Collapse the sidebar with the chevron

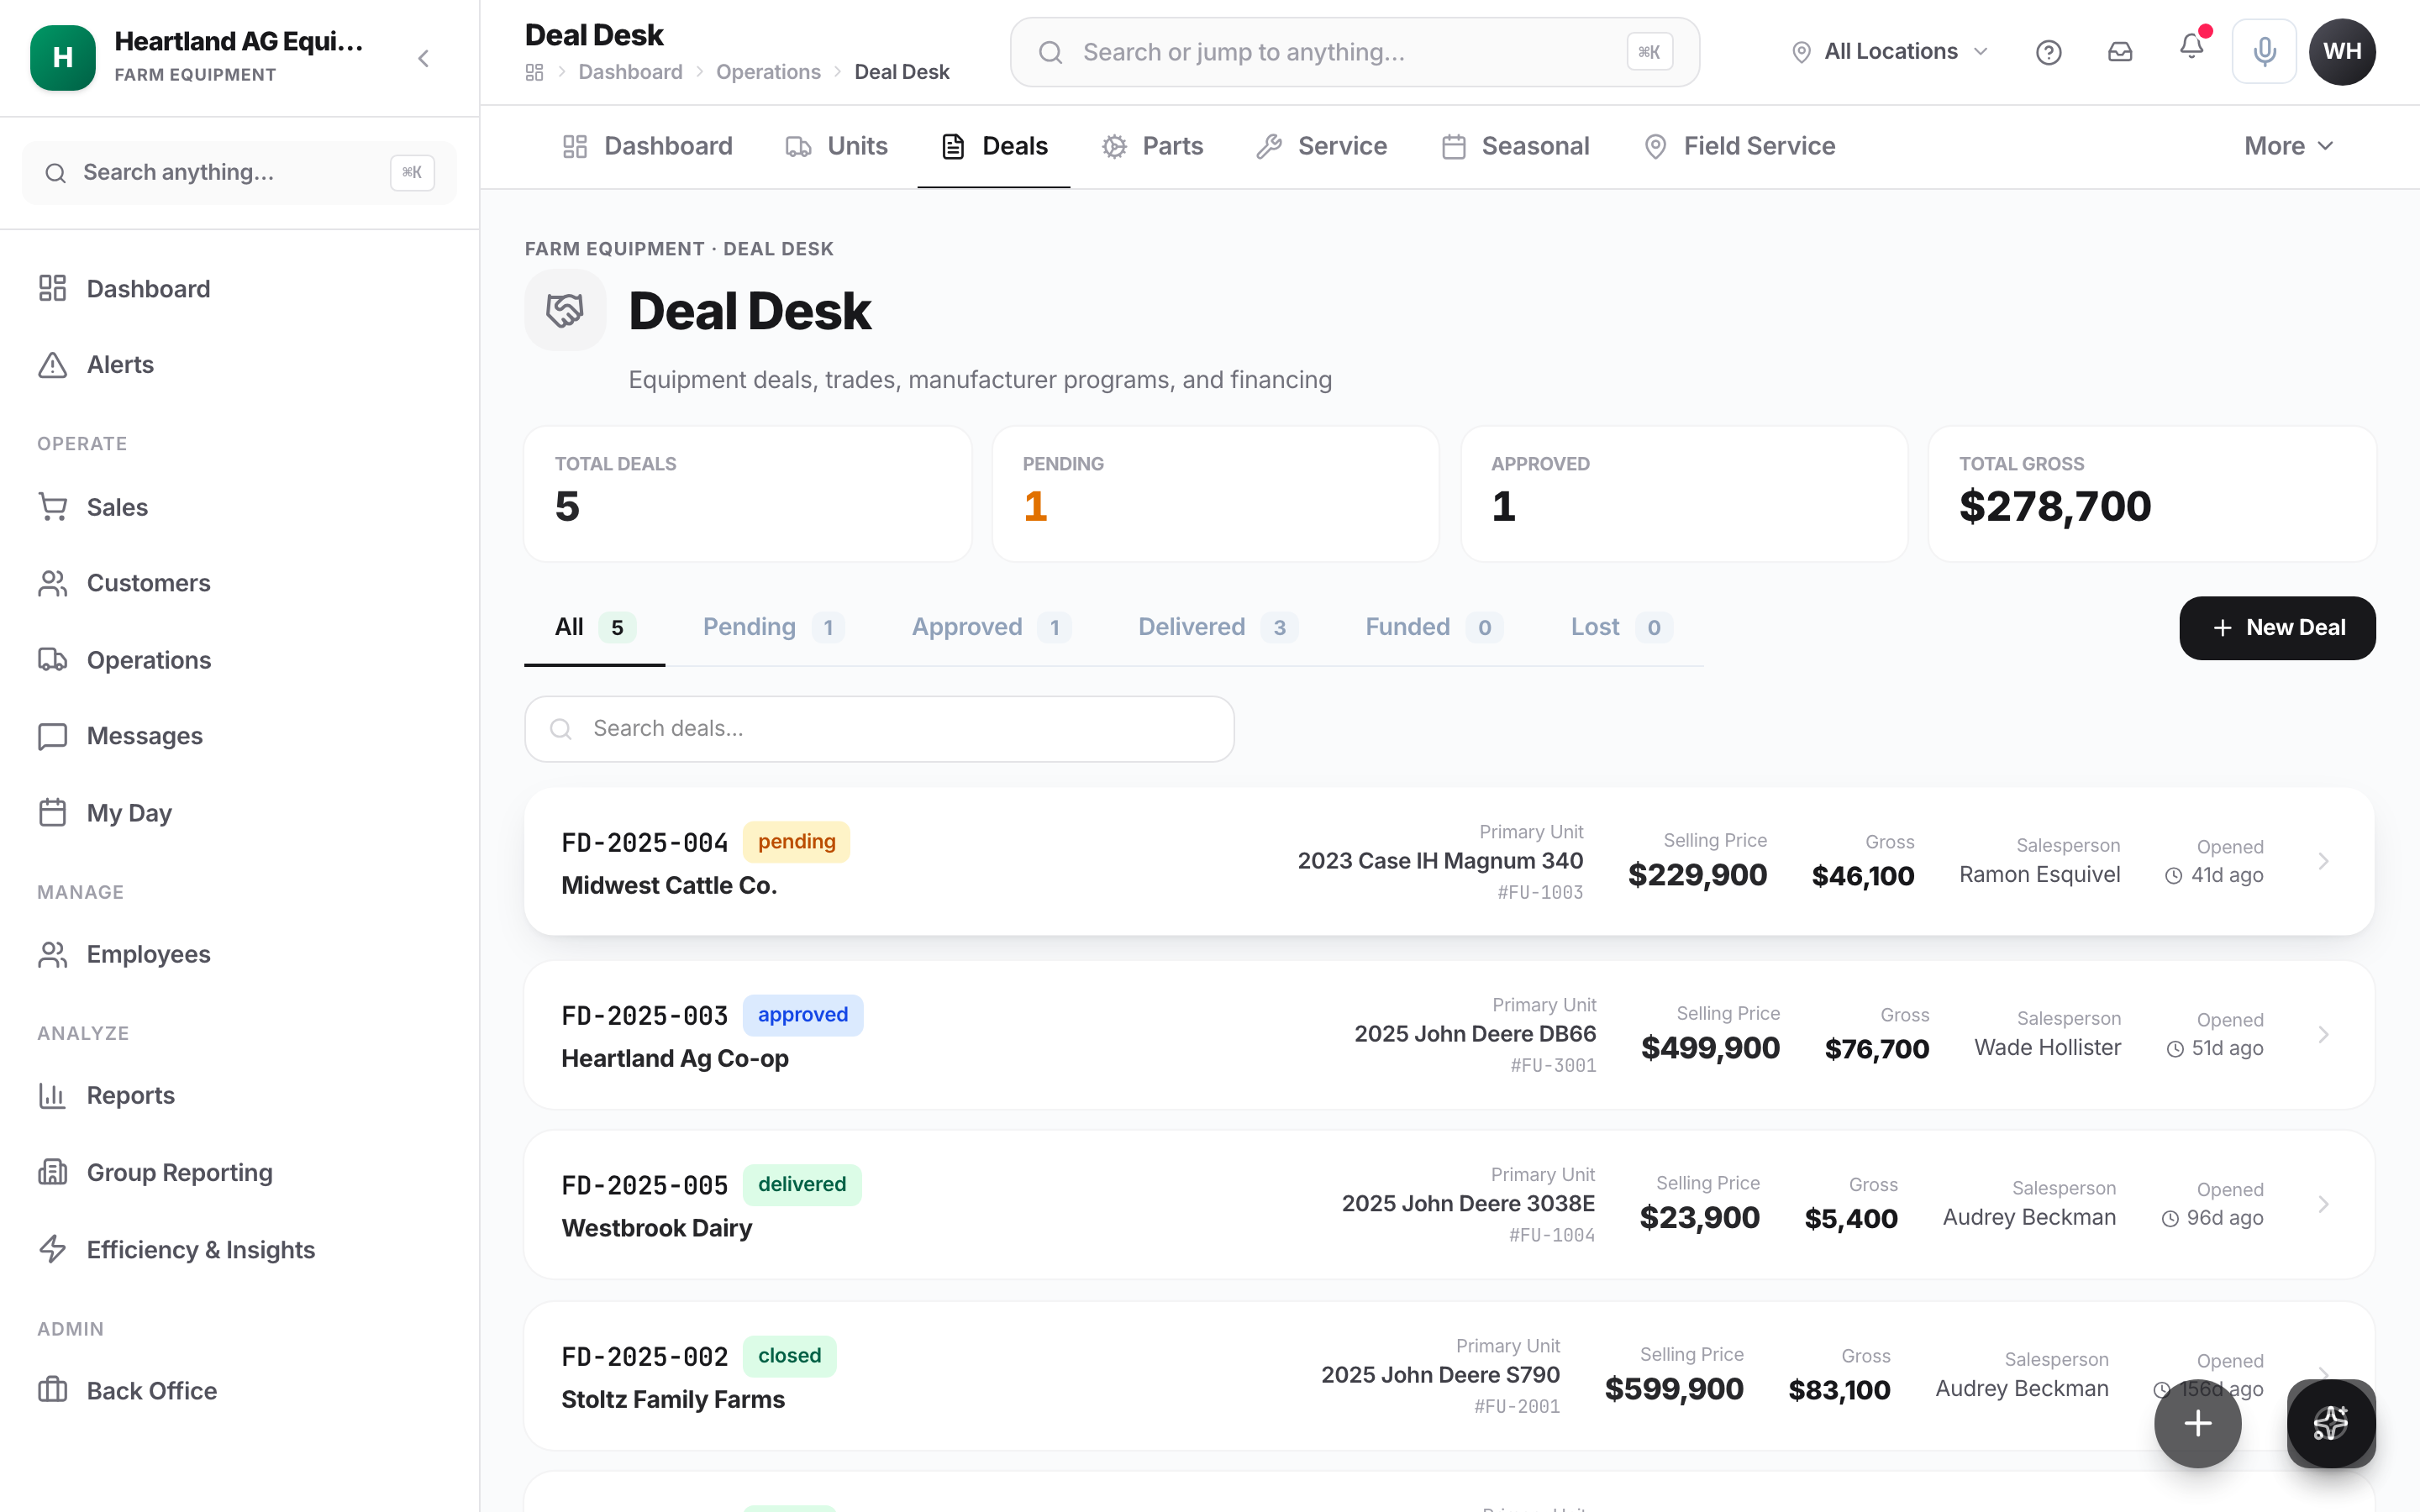(424, 58)
